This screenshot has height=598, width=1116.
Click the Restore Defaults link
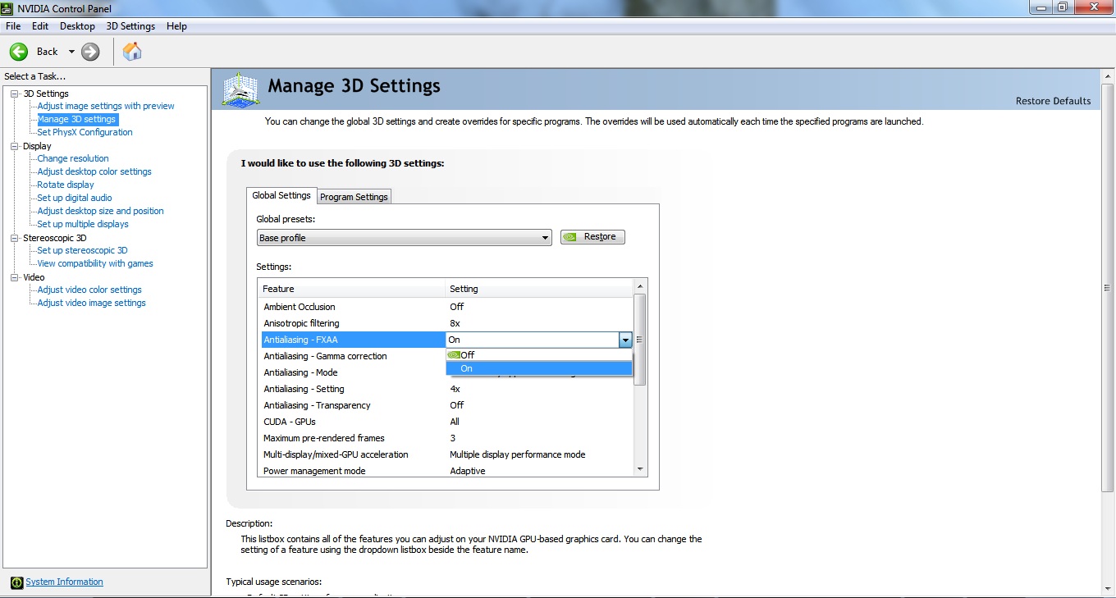click(1053, 101)
